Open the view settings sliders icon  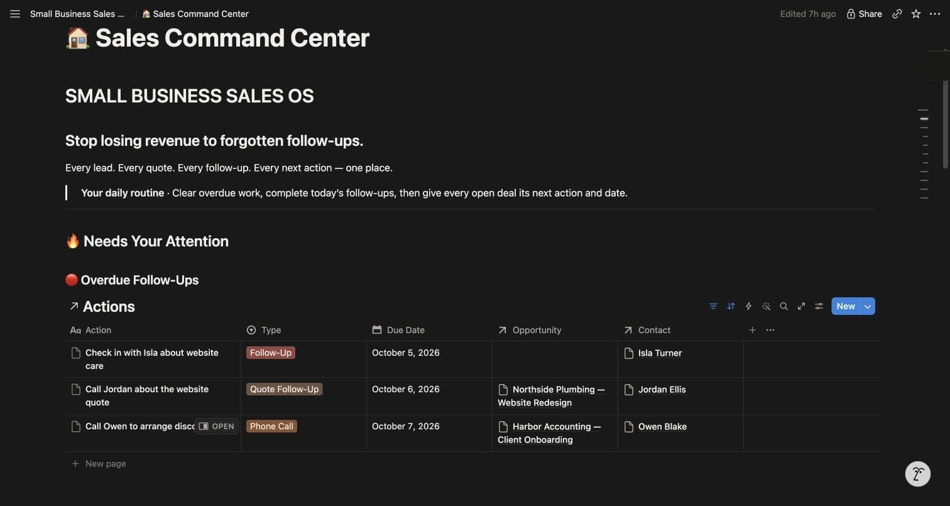pos(819,306)
